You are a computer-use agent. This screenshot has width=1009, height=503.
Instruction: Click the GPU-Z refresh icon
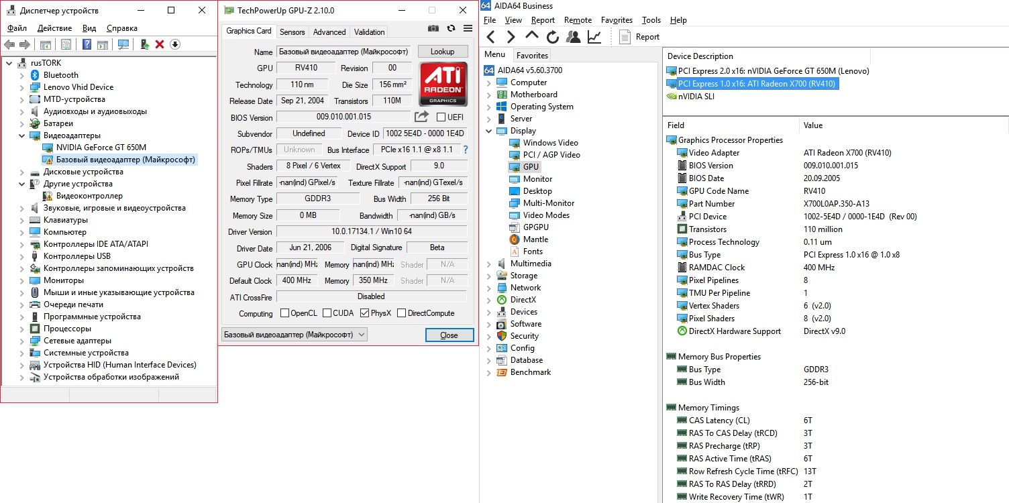[x=451, y=28]
